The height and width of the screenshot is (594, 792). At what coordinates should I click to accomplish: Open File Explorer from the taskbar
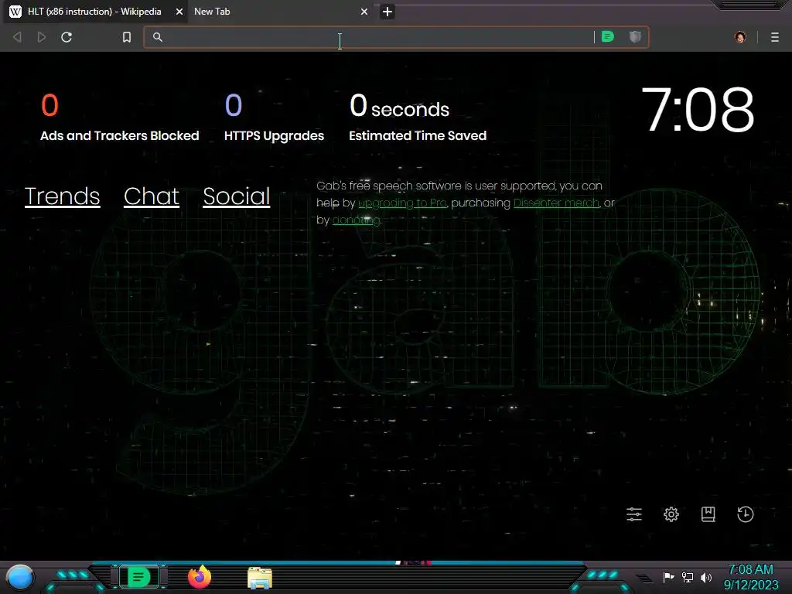point(260,578)
